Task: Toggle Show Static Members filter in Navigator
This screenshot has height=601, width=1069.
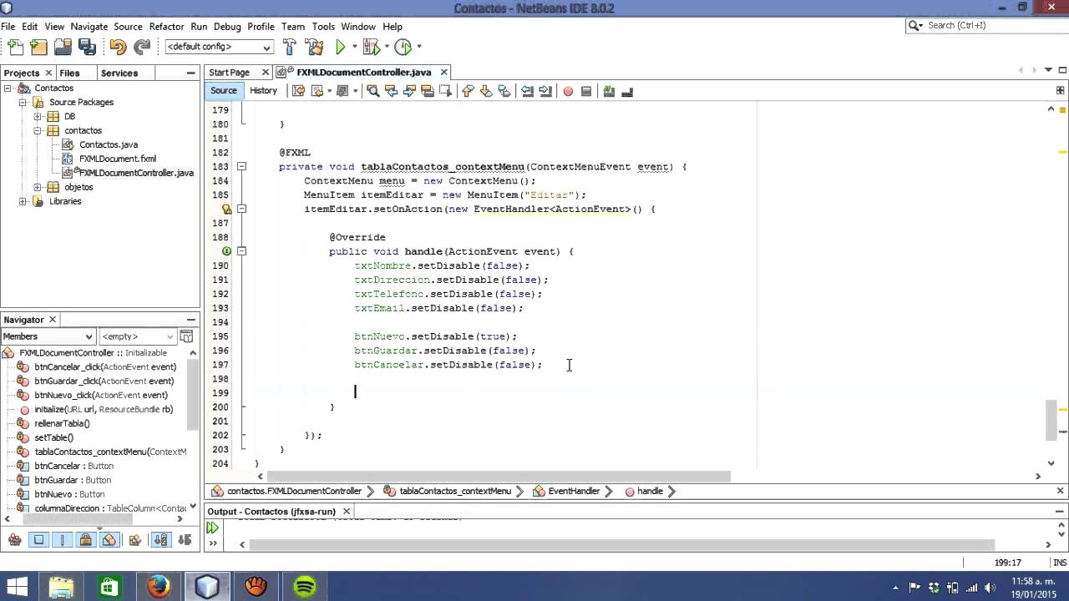Action: (x=62, y=540)
